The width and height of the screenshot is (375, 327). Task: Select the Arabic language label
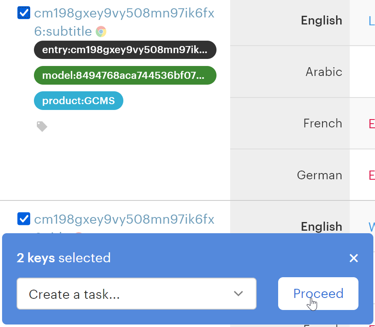[x=324, y=72]
